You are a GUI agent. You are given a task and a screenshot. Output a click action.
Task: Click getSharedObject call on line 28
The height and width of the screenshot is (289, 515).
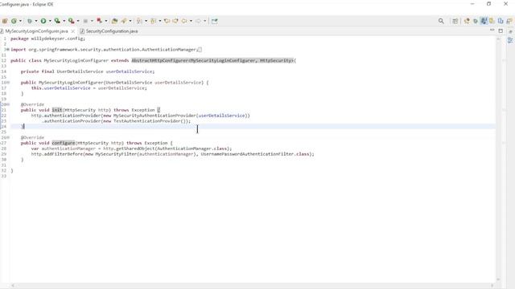click(134, 149)
